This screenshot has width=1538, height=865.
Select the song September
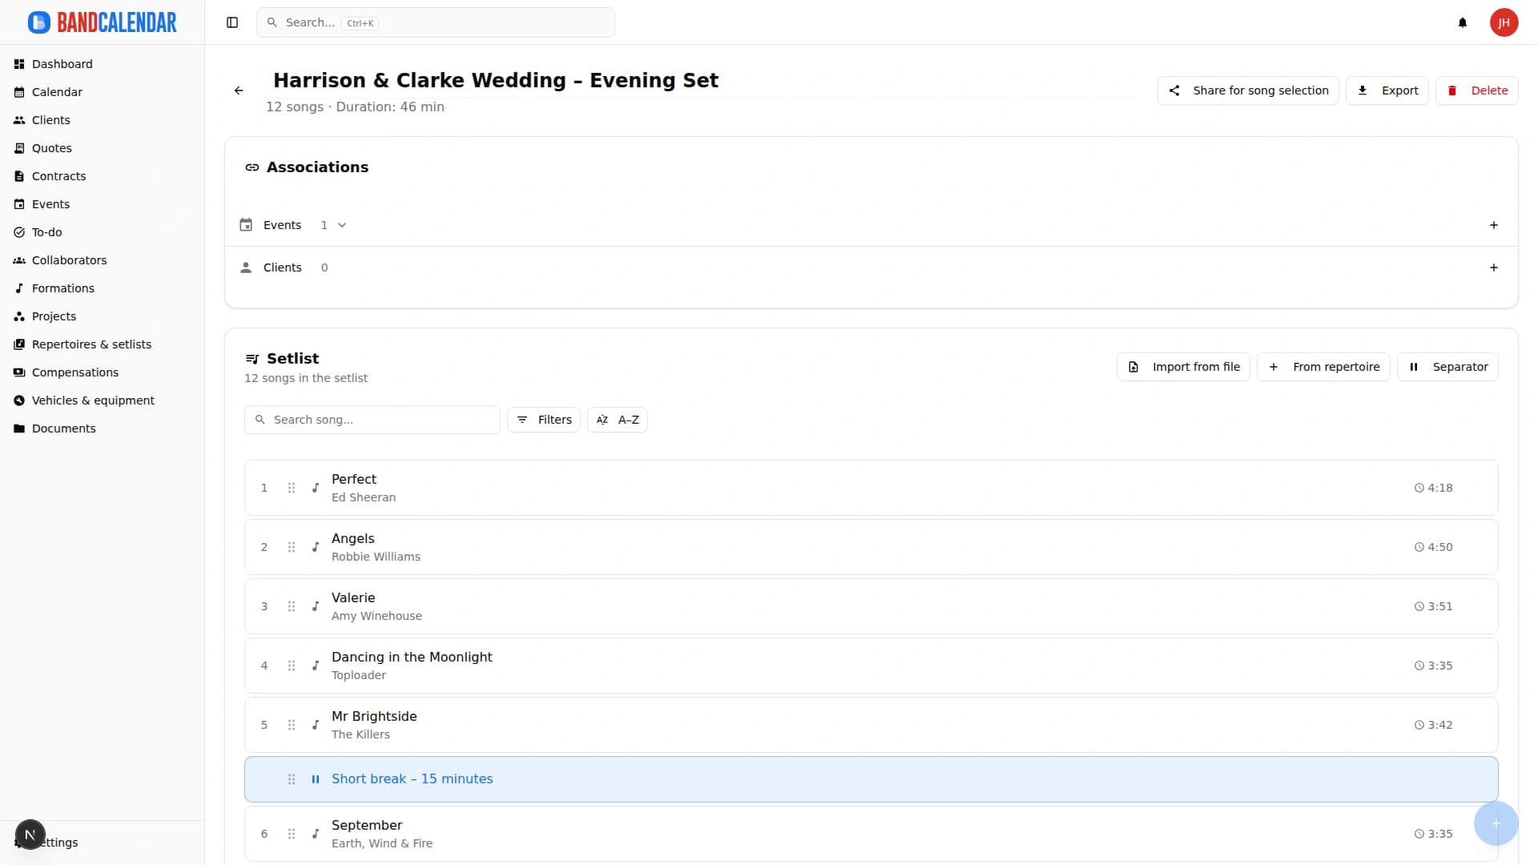872,834
